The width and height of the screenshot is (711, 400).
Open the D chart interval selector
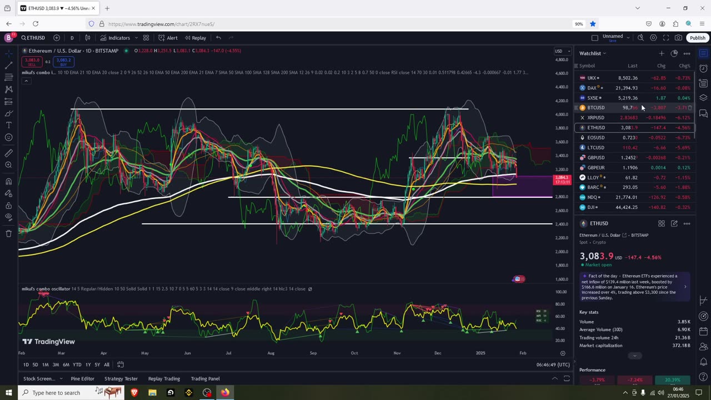(x=72, y=38)
